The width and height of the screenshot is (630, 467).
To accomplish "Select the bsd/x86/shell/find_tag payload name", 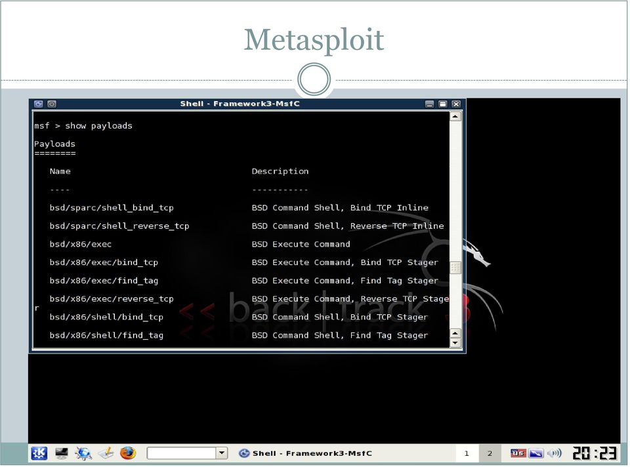I will pyautogui.click(x=106, y=335).
